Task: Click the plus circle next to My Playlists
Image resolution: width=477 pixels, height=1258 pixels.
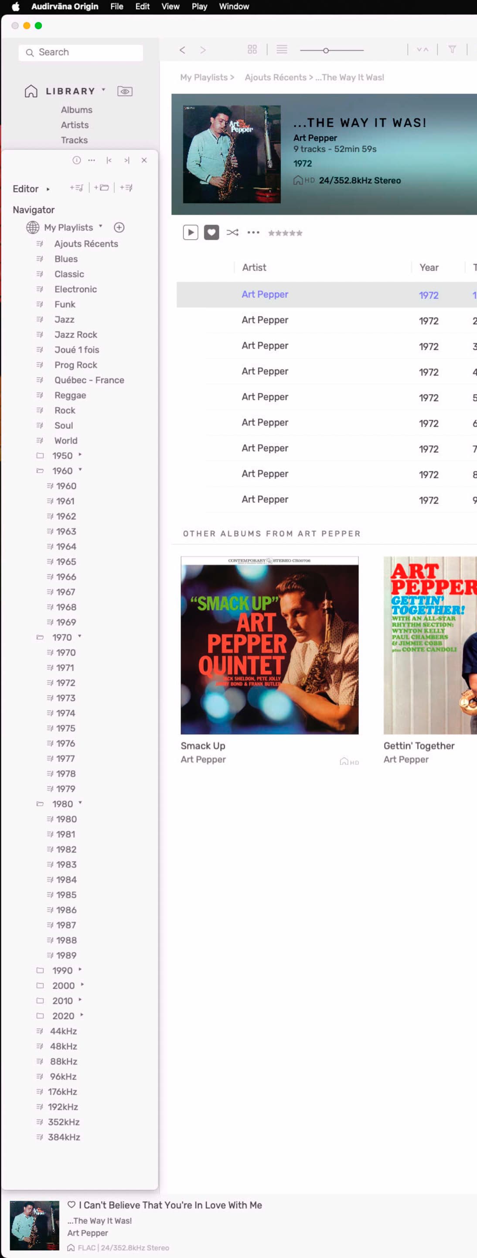Action: coord(119,228)
